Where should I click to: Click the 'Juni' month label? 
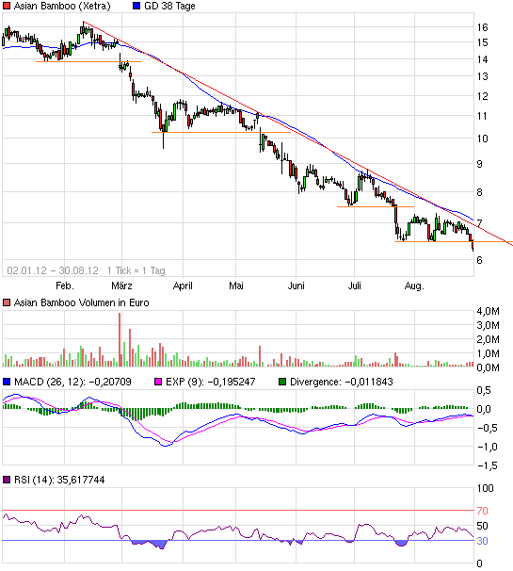pyautogui.click(x=297, y=285)
